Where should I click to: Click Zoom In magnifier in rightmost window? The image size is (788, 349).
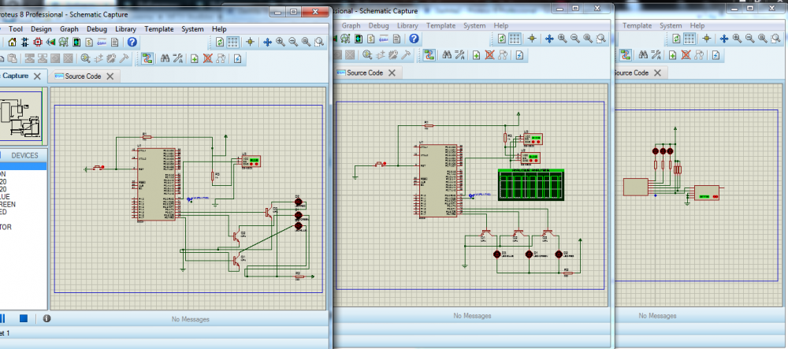(737, 39)
